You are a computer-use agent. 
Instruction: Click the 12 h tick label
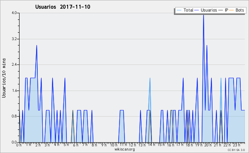click(x=132, y=145)
